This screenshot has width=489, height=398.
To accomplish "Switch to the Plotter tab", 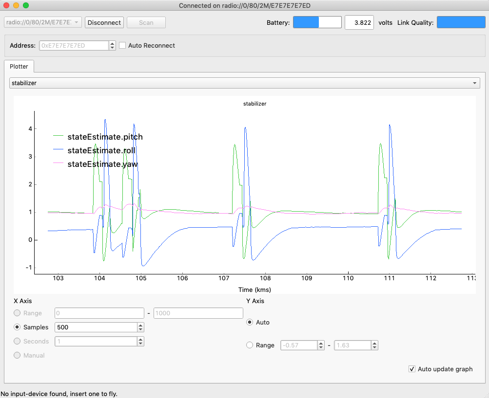I will 19,66.
